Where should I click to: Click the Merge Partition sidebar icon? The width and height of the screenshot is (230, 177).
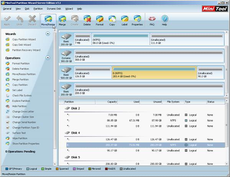8,79
